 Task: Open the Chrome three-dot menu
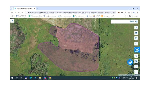(x=138, y=13)
